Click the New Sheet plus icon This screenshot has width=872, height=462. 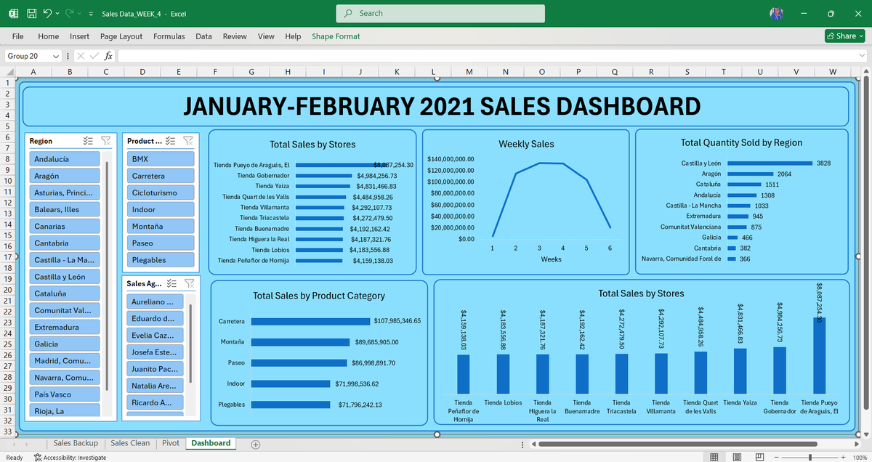(x=255, y=444)
